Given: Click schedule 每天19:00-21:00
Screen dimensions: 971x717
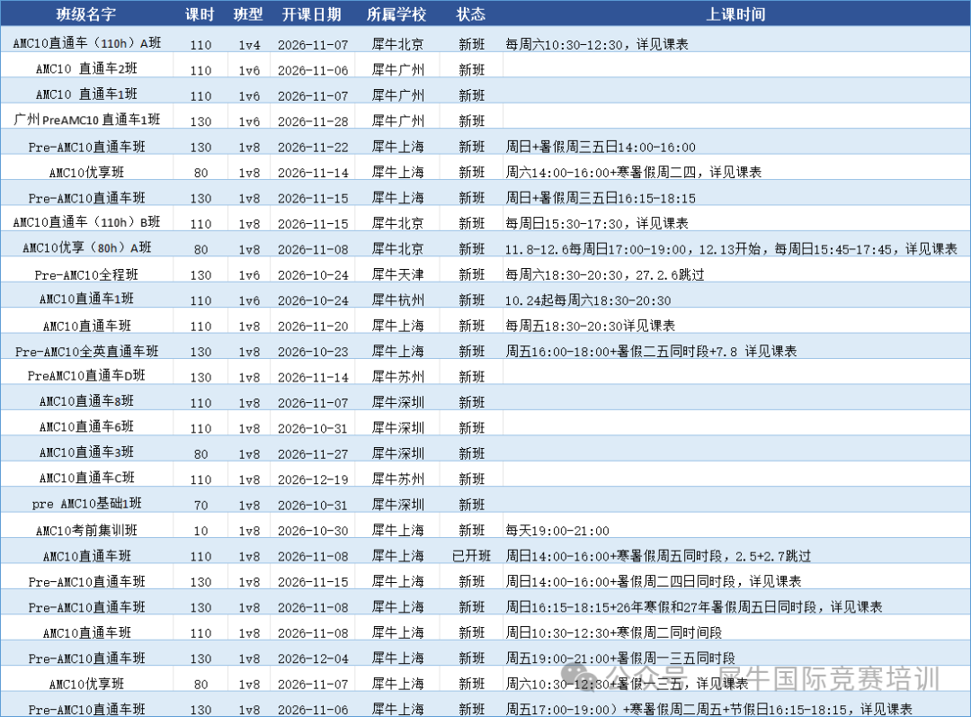Looking at the screenshot, I should pos(557,531).
